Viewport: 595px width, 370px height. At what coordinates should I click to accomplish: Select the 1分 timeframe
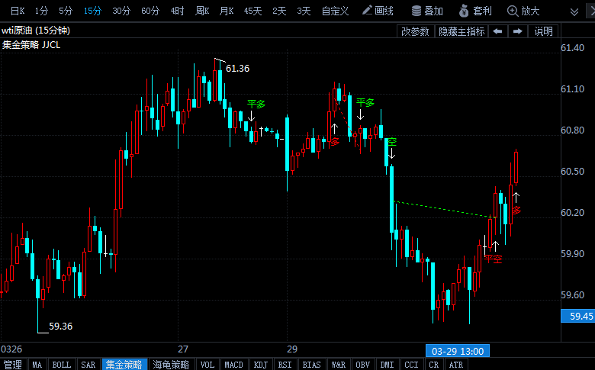41,11
